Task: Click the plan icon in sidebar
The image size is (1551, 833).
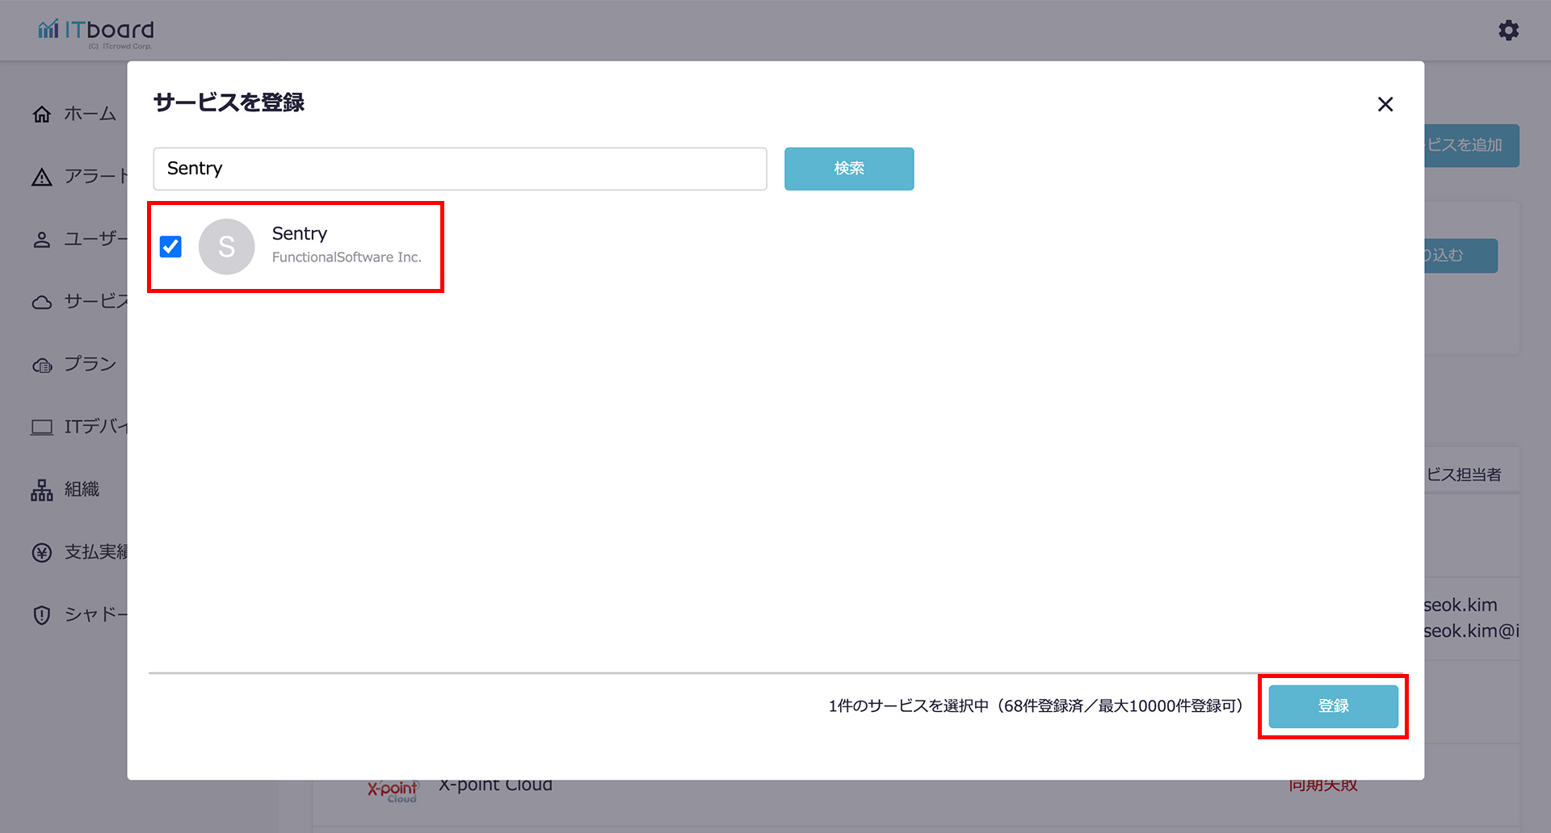Action: (x=42, y=366)
